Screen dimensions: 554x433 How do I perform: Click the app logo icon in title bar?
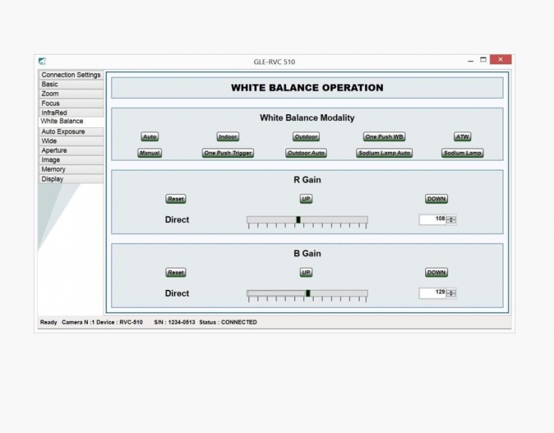tap(42, 62)
